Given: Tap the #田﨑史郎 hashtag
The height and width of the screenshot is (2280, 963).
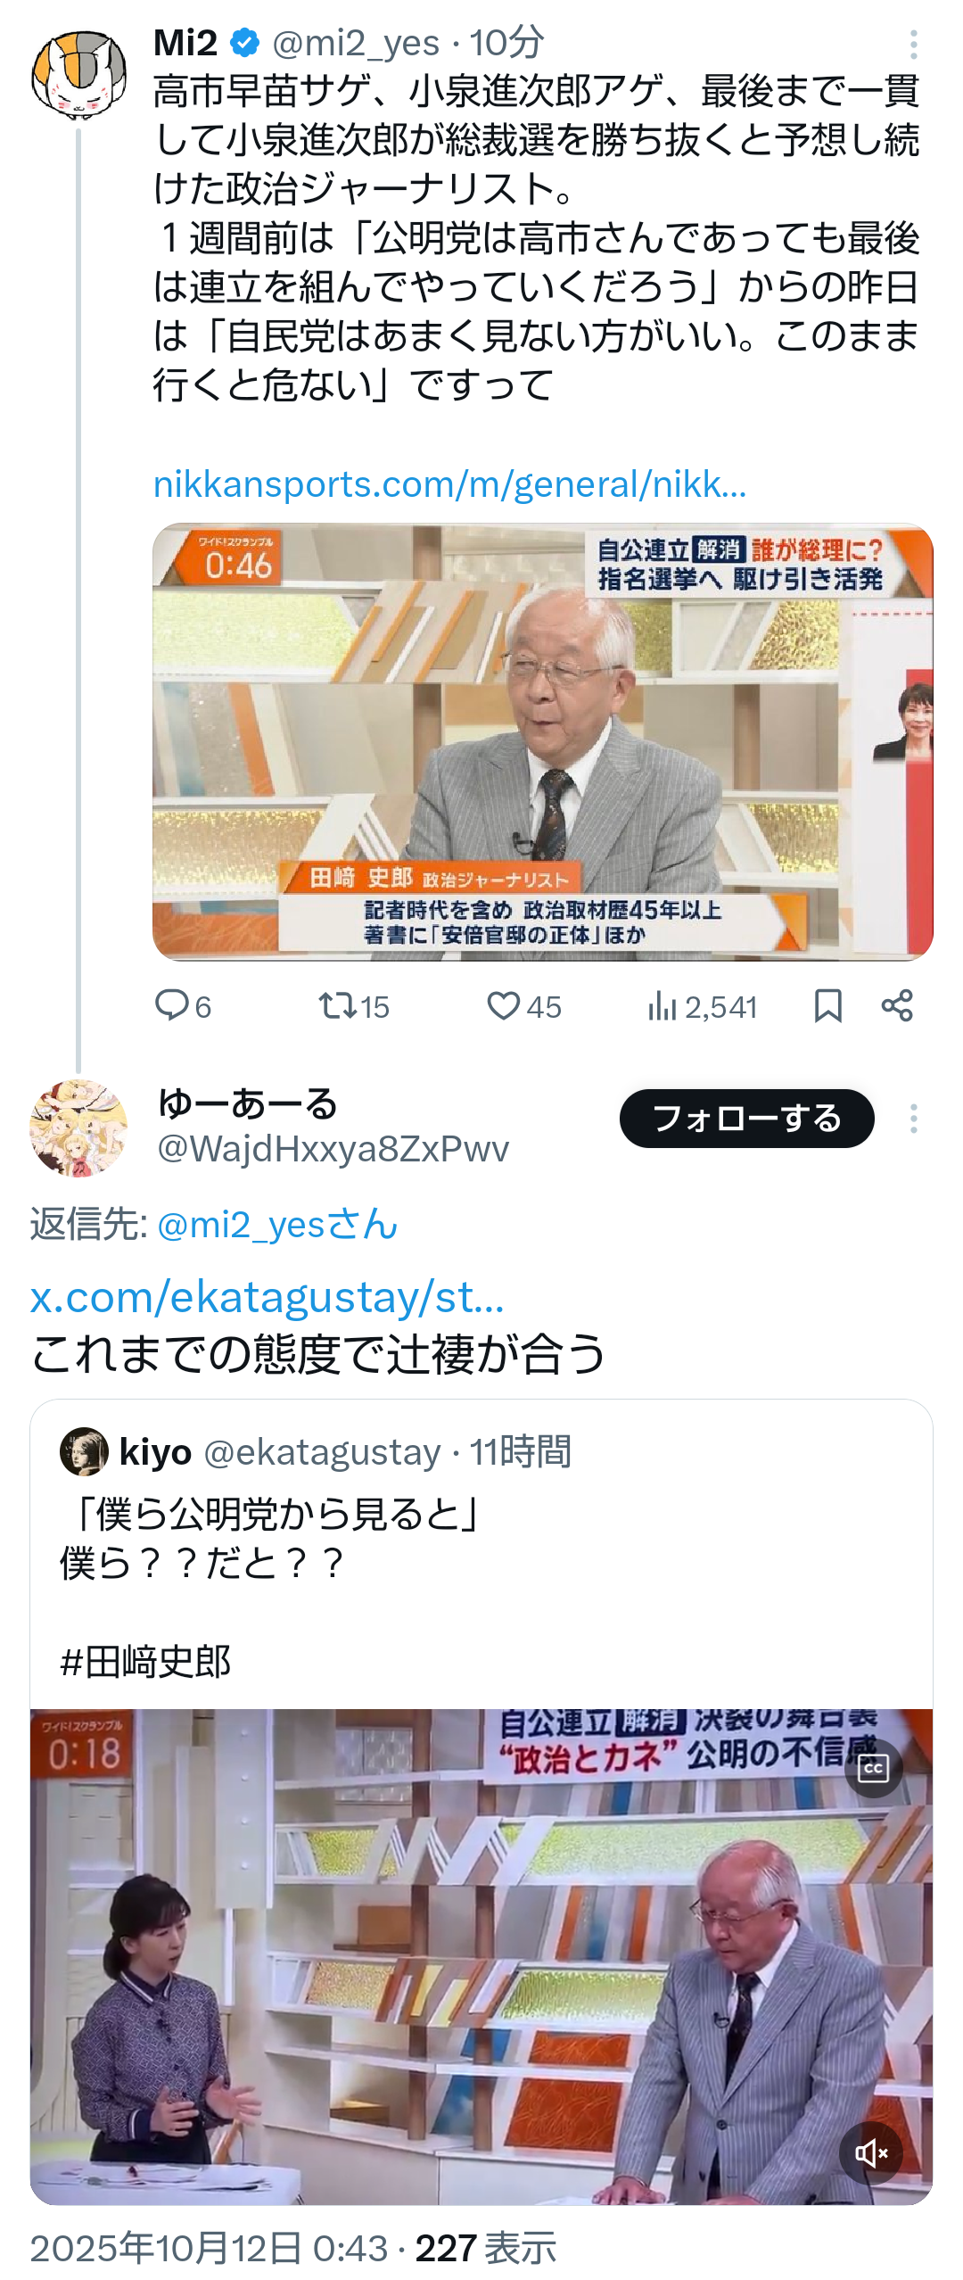Looking at the screenshot, I should 145,1662.
